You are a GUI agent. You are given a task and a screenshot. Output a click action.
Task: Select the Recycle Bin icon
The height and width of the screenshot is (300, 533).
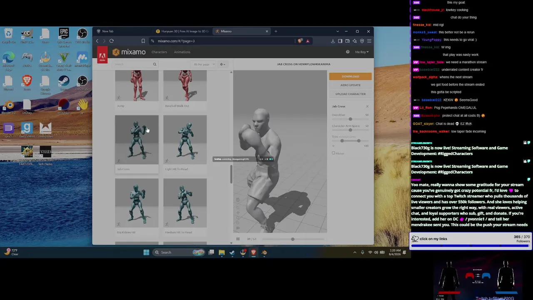(8, 36)
